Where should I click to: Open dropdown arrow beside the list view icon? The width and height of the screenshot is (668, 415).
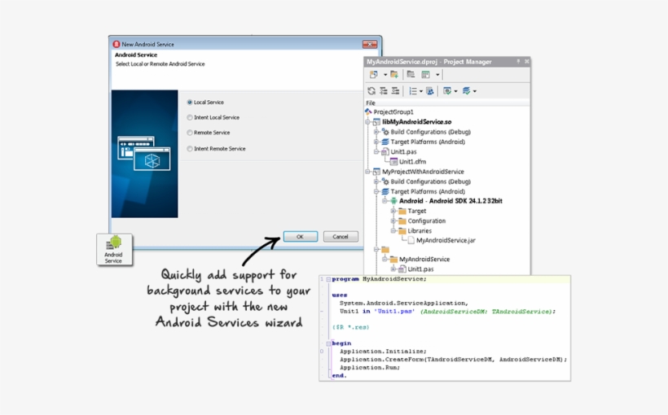pyautogui.click(x=421, y=91)
